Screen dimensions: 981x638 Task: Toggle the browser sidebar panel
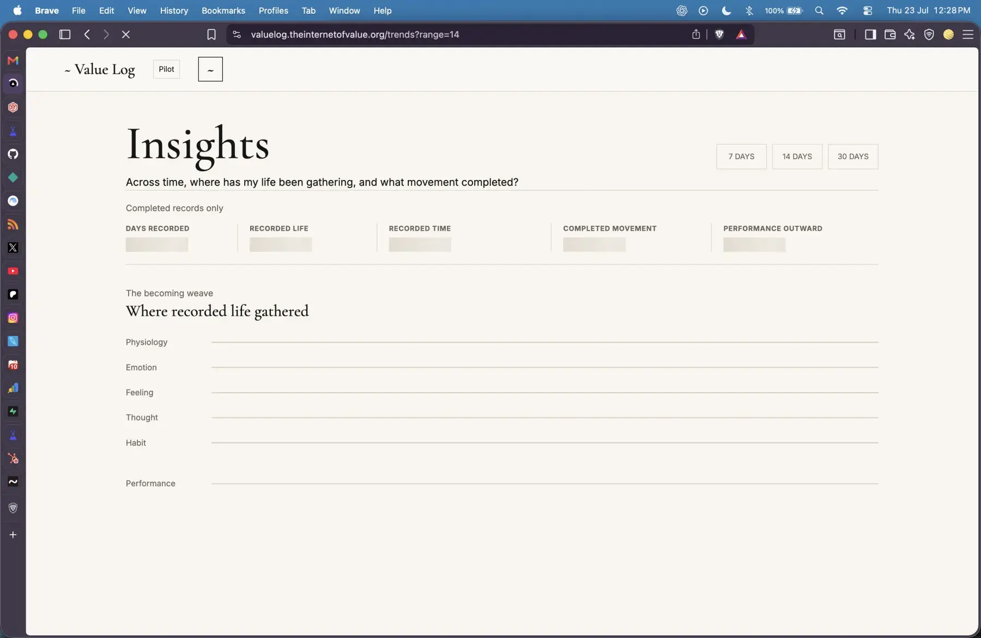[x=870, y=34]
